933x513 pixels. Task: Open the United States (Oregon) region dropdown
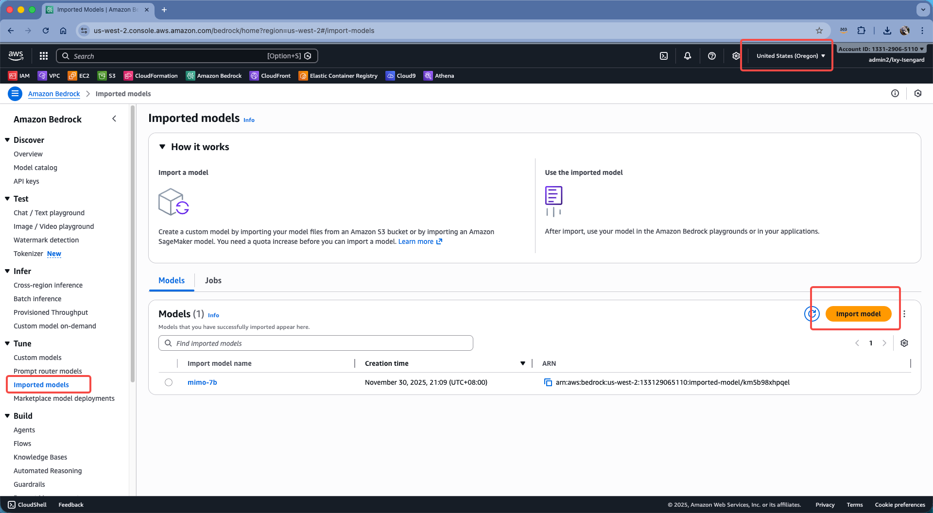point(791,56)
